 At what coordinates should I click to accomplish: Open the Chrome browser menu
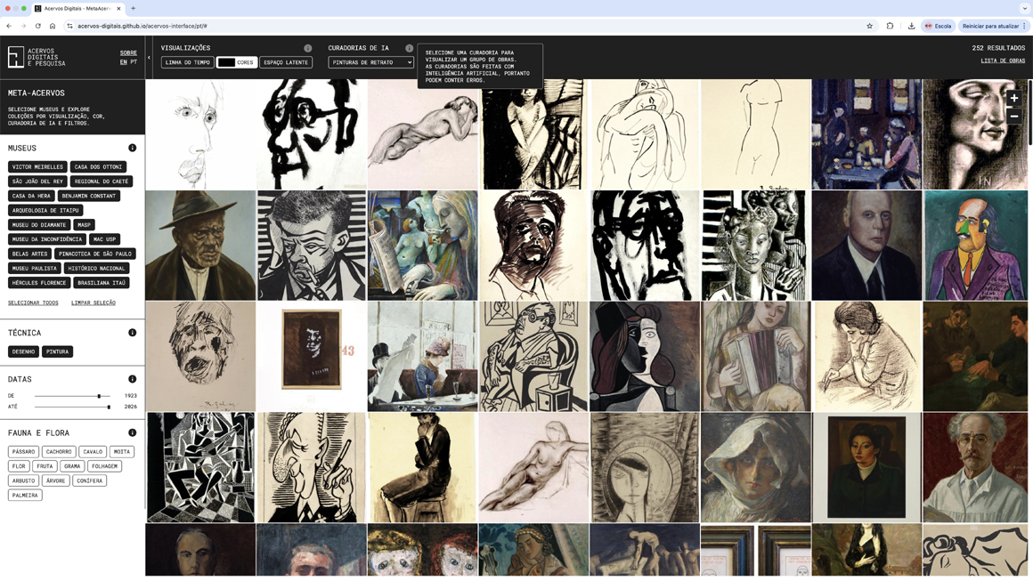pyautogui.click(x=1024, y=26)
